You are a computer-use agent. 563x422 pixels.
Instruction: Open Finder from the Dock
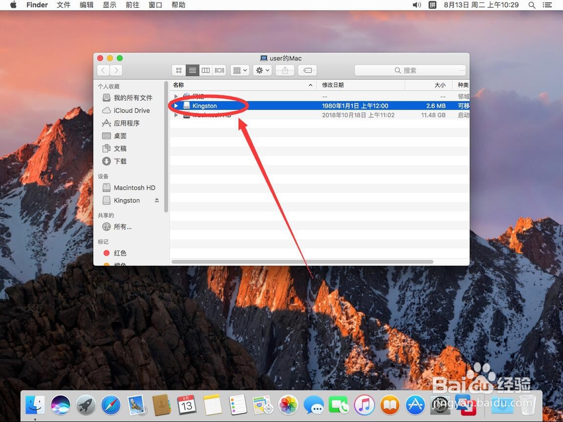[x=35, y=405]
